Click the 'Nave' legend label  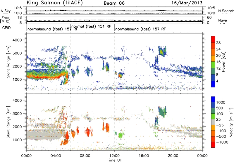(x=223, y=20)
